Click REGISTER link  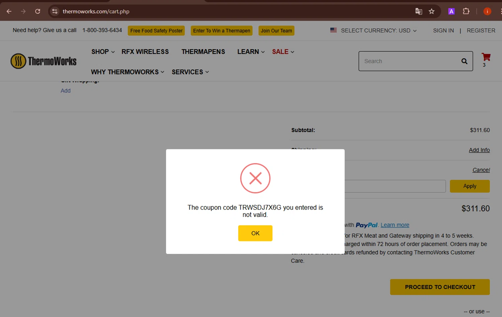(481, 30)
